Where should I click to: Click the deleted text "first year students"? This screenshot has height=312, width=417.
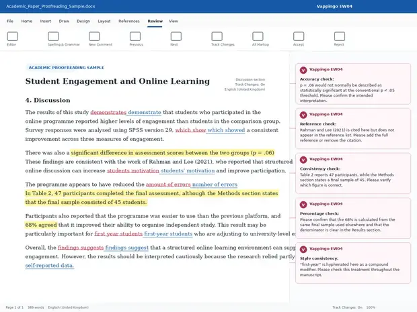(x=118, y=234)
